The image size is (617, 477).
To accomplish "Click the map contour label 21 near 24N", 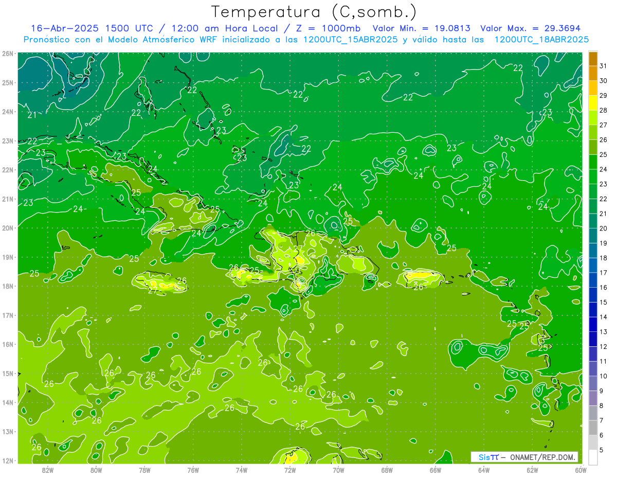I will [x=32, y=115].
